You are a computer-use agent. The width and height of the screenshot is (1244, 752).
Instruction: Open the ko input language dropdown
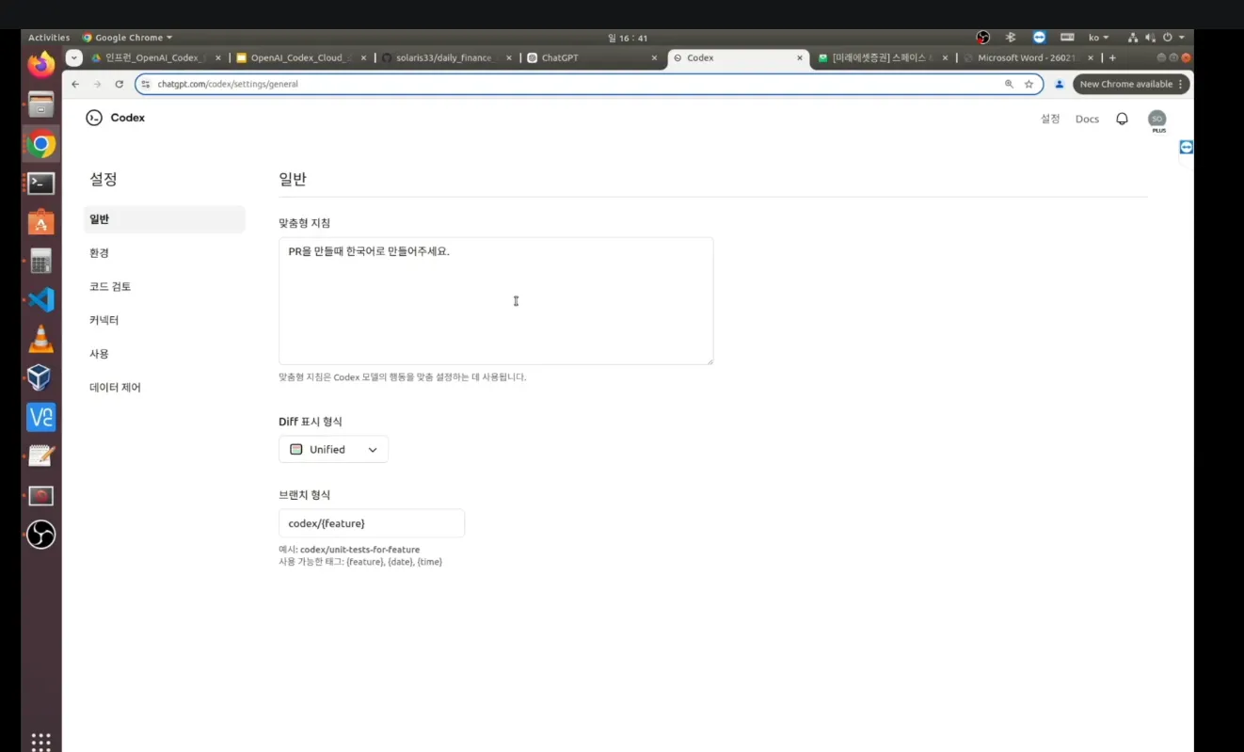[1098, 38]
